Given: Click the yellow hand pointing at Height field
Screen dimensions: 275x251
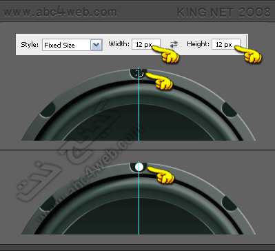Looking at the screenshot, I should pos(249,54).
